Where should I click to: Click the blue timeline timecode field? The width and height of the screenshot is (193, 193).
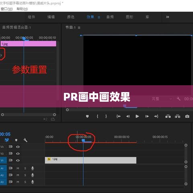(5, 134)
